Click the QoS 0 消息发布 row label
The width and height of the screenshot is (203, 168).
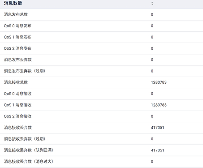(17, 26)
